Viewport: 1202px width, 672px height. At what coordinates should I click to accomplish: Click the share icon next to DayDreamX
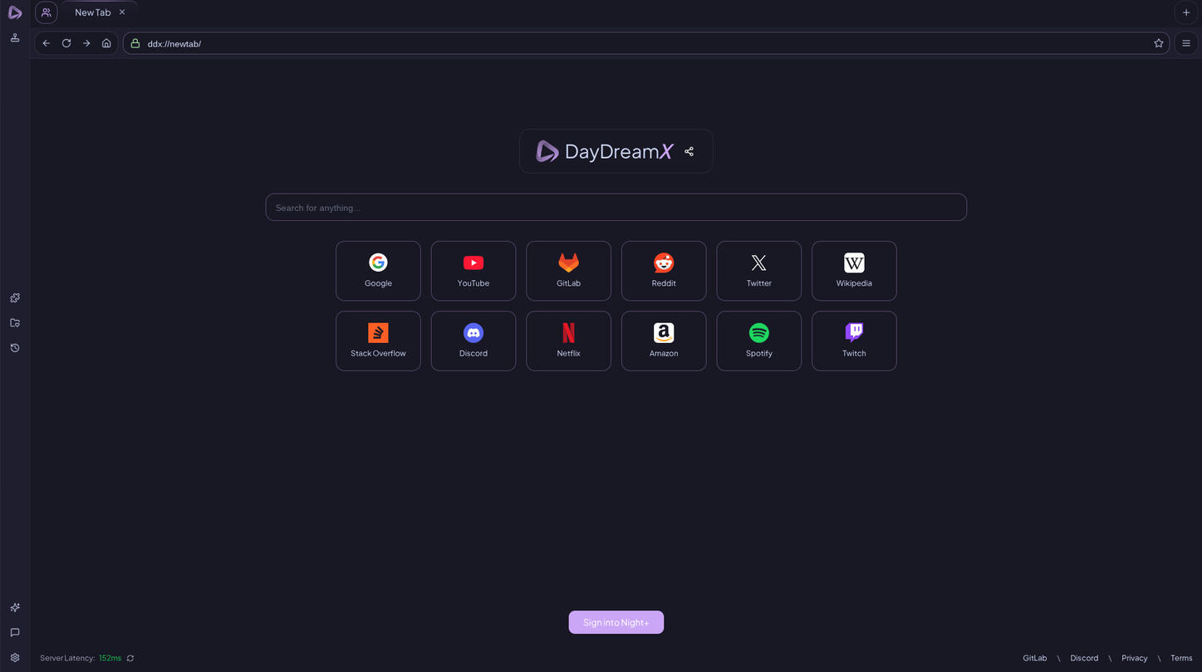pos(689,151)
